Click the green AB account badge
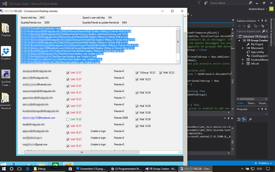The height and width of the screenshot is (172, 275). pyautogui.click(x=271, y=9)
